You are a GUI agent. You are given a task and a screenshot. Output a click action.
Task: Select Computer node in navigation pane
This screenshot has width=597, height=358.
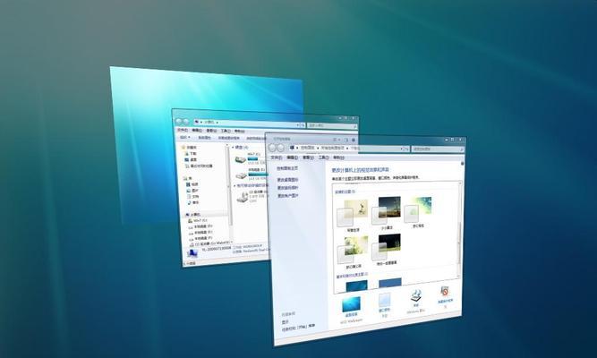[195, 215]
